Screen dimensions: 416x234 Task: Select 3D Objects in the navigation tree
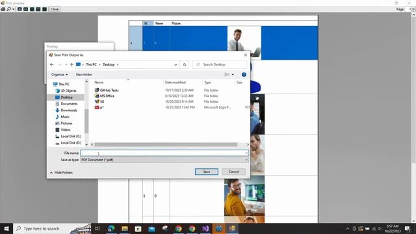tap(68, 91)
